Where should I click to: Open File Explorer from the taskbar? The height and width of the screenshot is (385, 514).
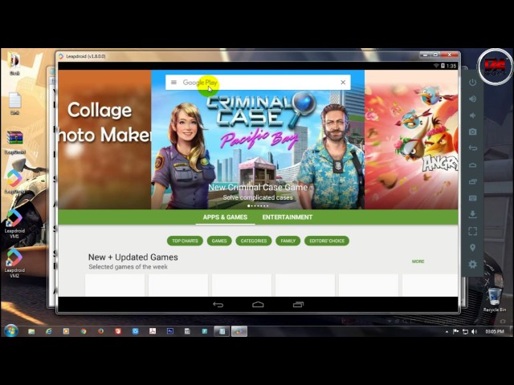tap(31, 331)
